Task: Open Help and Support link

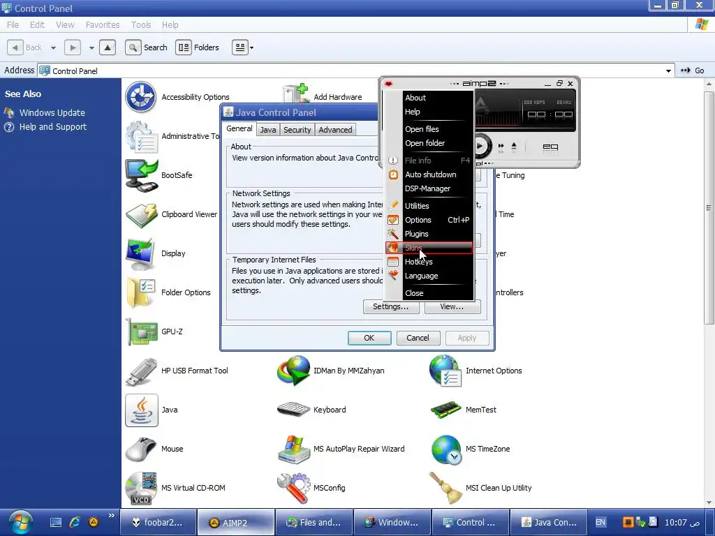Action: tap(53, 127)
